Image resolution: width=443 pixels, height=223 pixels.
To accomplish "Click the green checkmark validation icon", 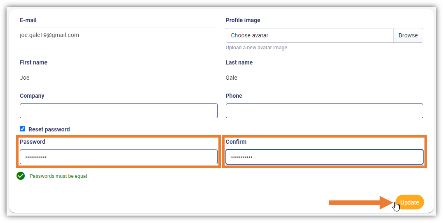I will click(x=21, y=176).
